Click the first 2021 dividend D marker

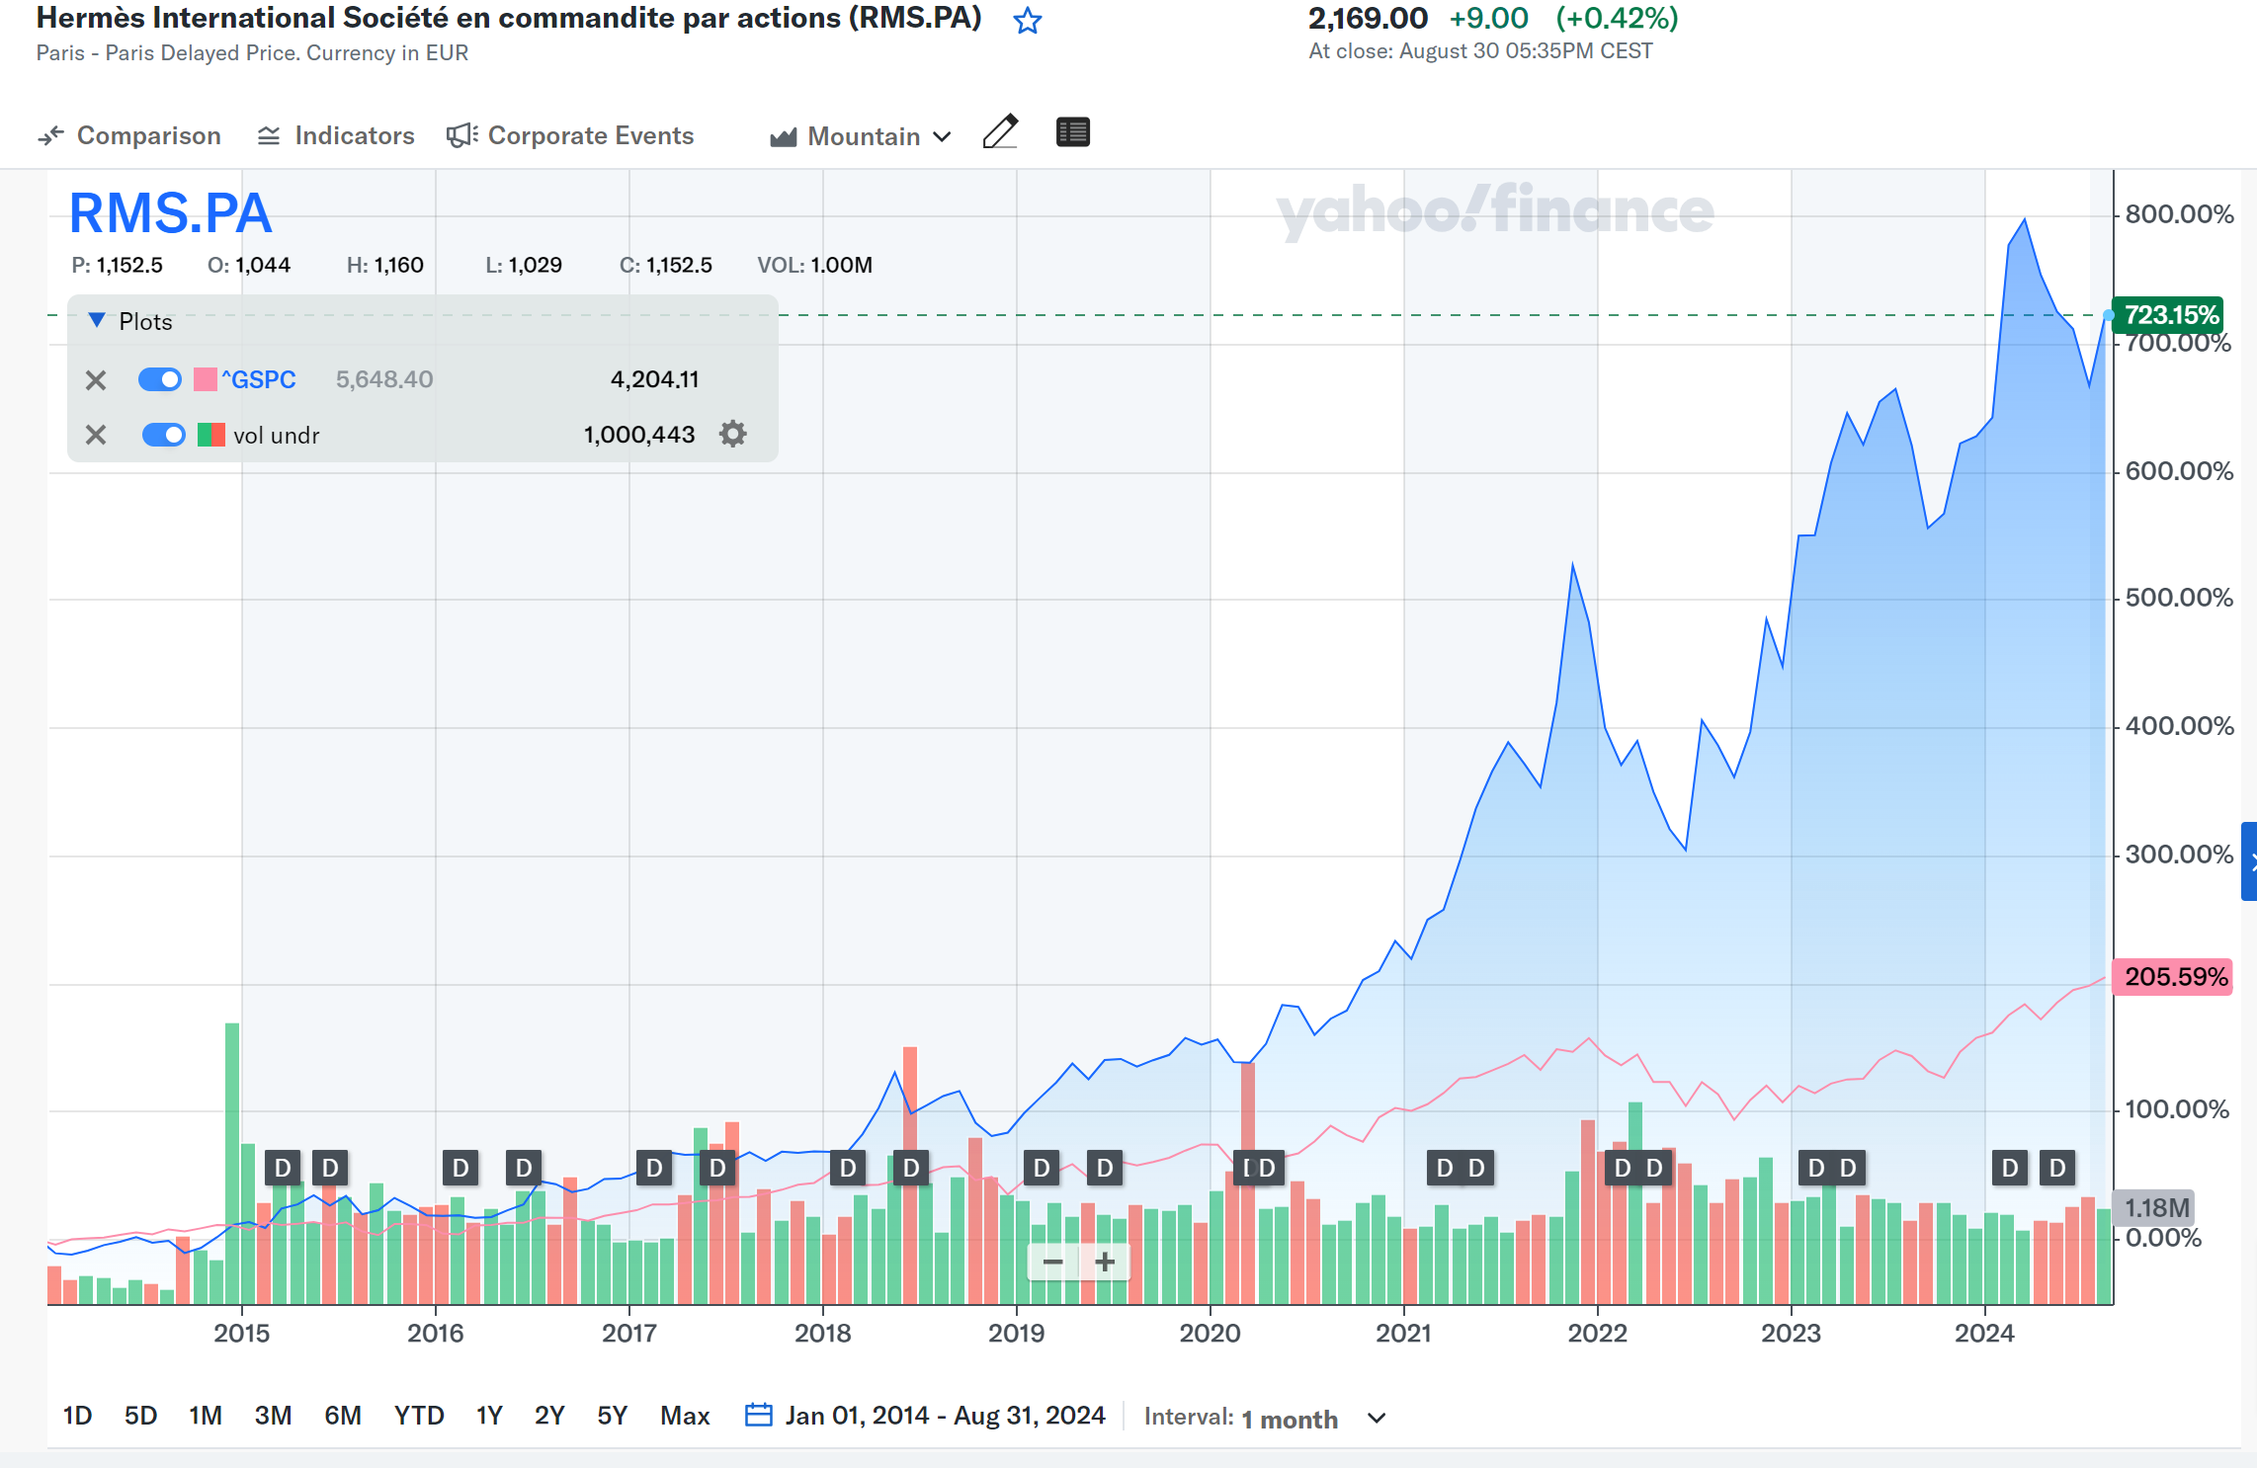coord(1445,1169)
